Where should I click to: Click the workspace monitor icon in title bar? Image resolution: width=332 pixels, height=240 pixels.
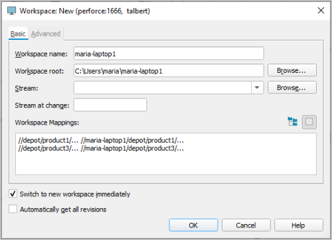11,11
